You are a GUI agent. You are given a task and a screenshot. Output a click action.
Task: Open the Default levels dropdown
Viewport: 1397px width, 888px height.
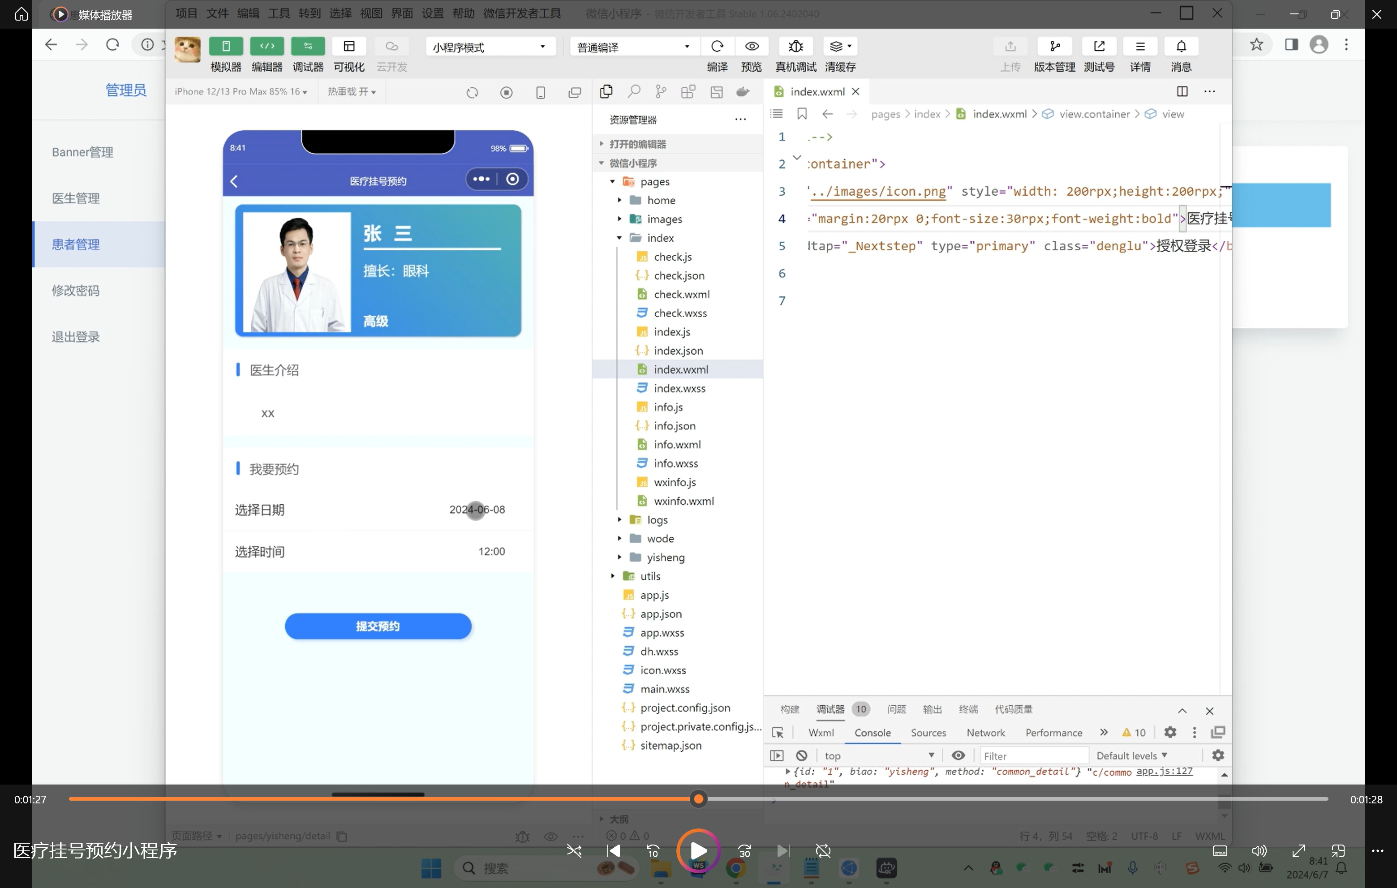pyautogui.click(x=1132, y=756)
